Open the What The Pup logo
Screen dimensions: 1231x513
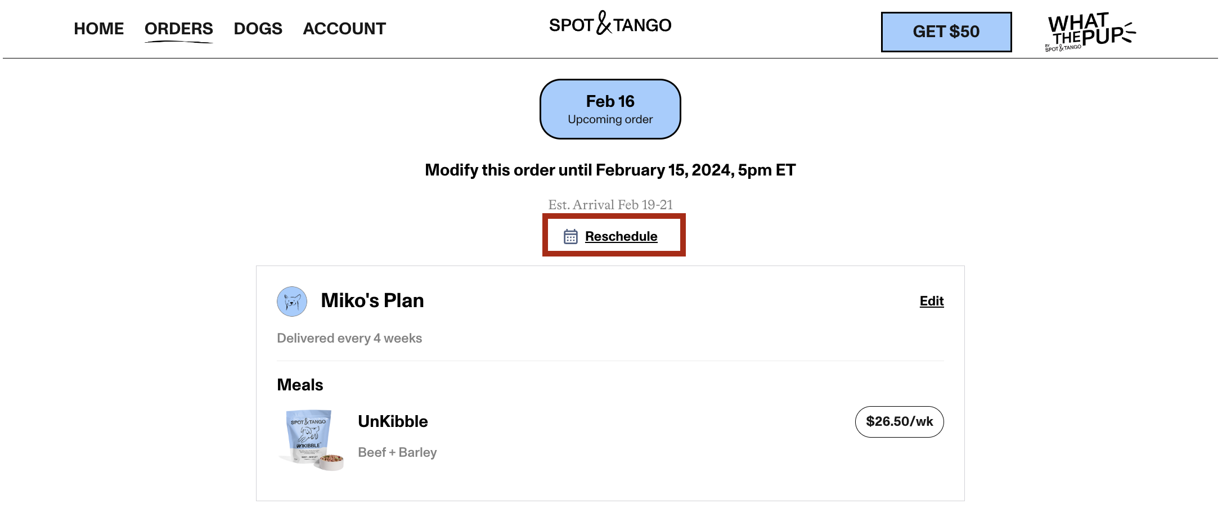pyautogui.click(x=1090, y=31)
